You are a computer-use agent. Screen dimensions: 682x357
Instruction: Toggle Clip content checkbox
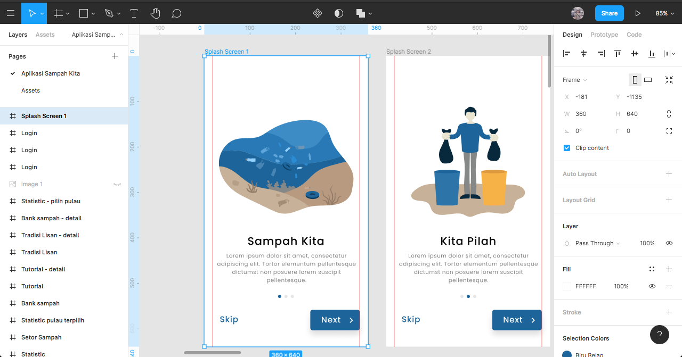567,148
